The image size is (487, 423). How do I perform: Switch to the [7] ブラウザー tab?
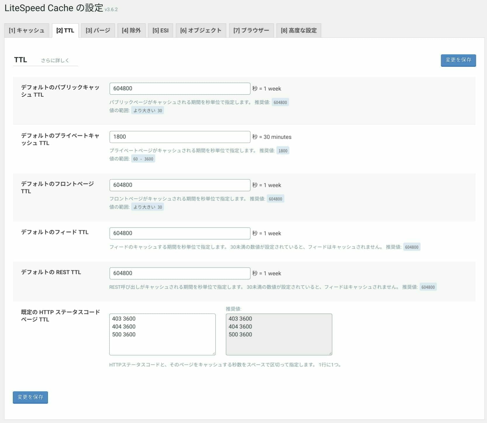pyautogui.click(x=251, y=30)
